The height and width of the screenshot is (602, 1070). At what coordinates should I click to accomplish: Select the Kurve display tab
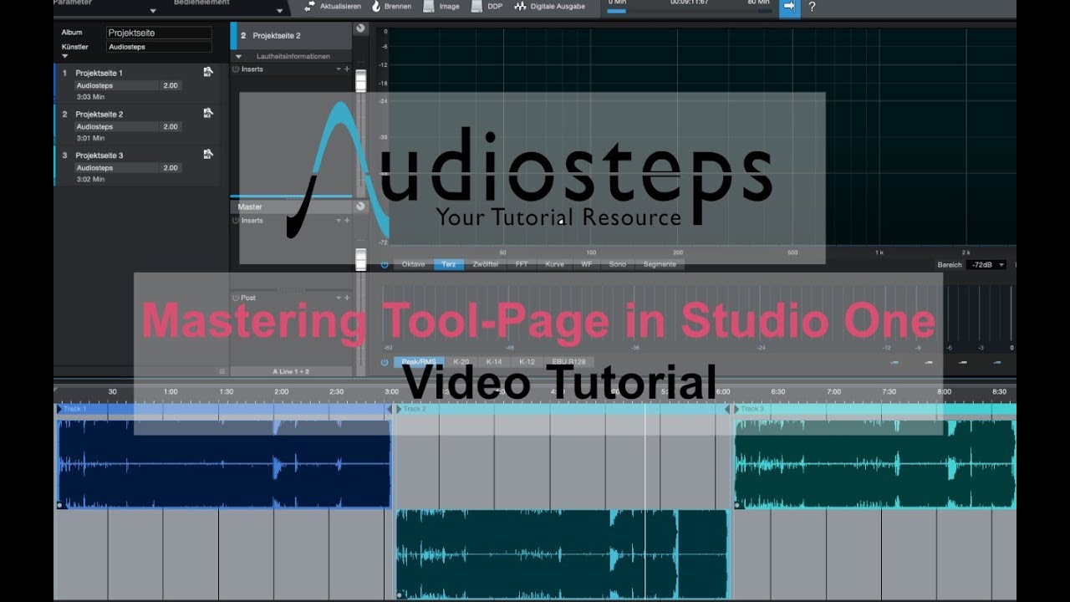coord(554,264)
